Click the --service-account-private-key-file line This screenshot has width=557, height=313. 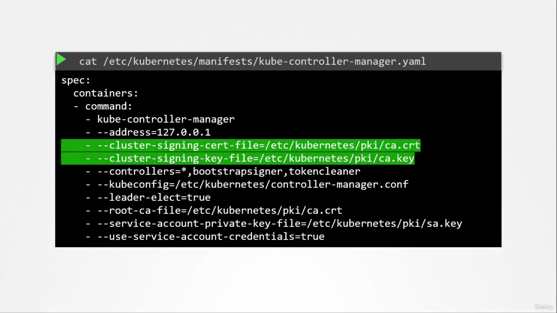point(274,223)
